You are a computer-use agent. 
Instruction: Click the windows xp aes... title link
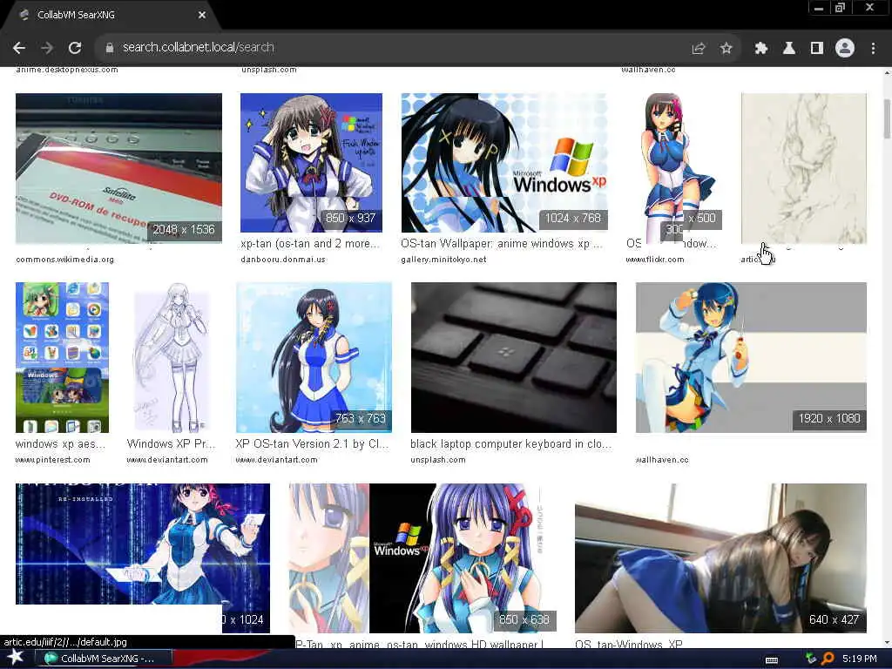pyautogui.click(x=60, y=443)
